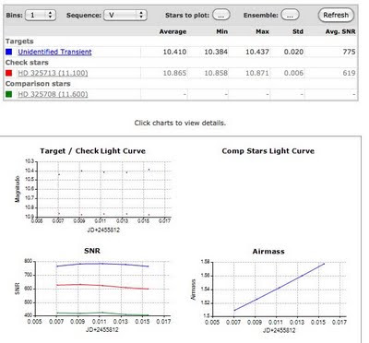Click the Refresh button
Screen dimensions: 369x343
tap(336, 15)
